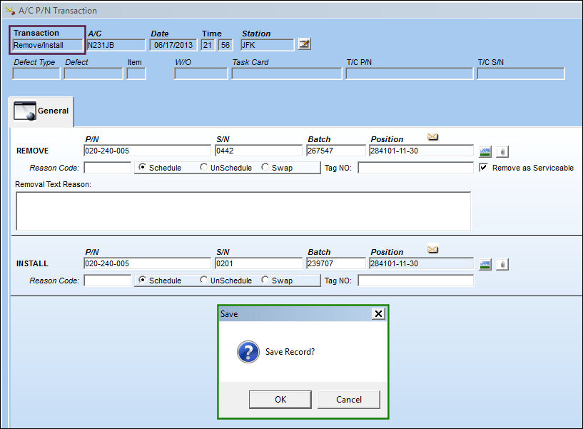Click the INSTALL Batch field 239707
The width and height of the screenshot is (583, 429).
click(x=336, y=263)
